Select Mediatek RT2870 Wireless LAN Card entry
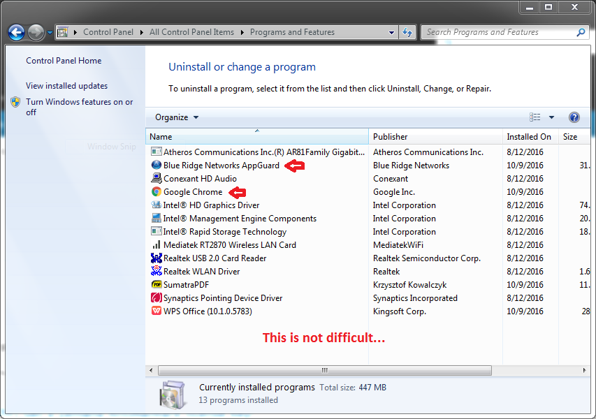596x419 pixels. pyautogui.click(x=230, y=245)
